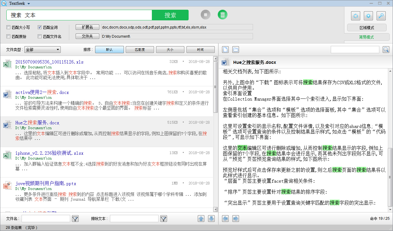The image size is (393, 231).
Task: Sort results by 大小
Action: [x=170, y=50]
